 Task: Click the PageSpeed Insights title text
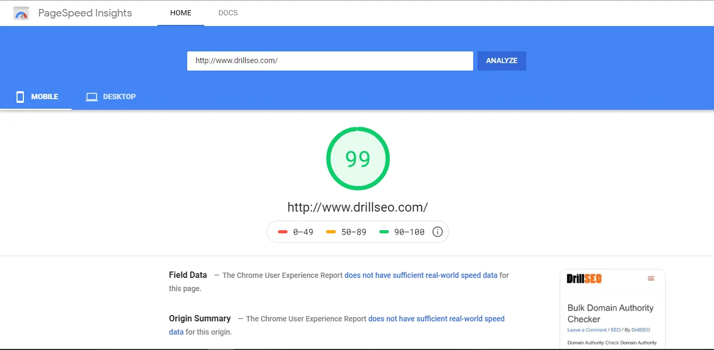point(85,13)
